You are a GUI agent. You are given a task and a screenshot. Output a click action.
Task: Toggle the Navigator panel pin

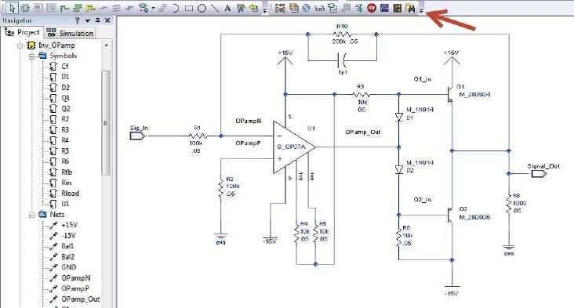(x=97, y=20)
